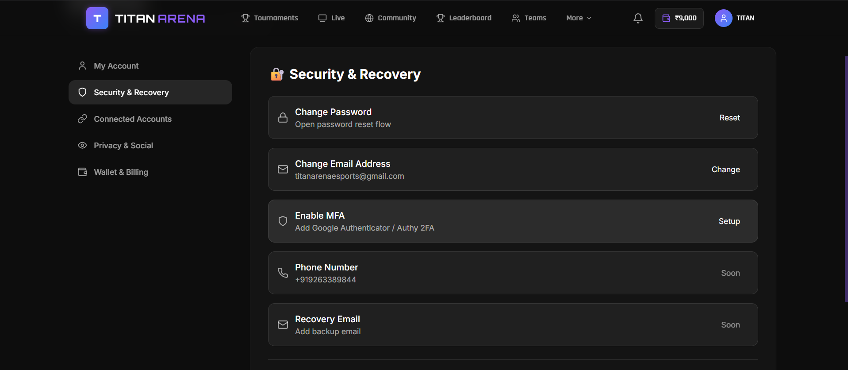
Task: Click the phone icon beside Phone Number
Action: click(x=283, y=273)
